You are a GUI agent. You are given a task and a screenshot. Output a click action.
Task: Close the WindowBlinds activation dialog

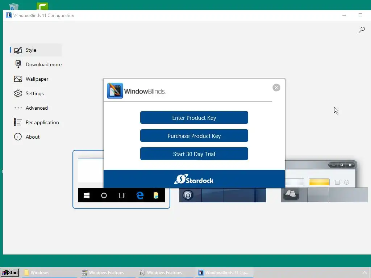point(276,88)
